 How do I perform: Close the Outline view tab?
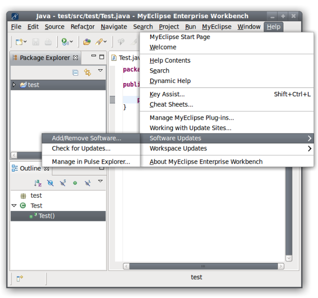pyautogui.click(x=46, y=169)
